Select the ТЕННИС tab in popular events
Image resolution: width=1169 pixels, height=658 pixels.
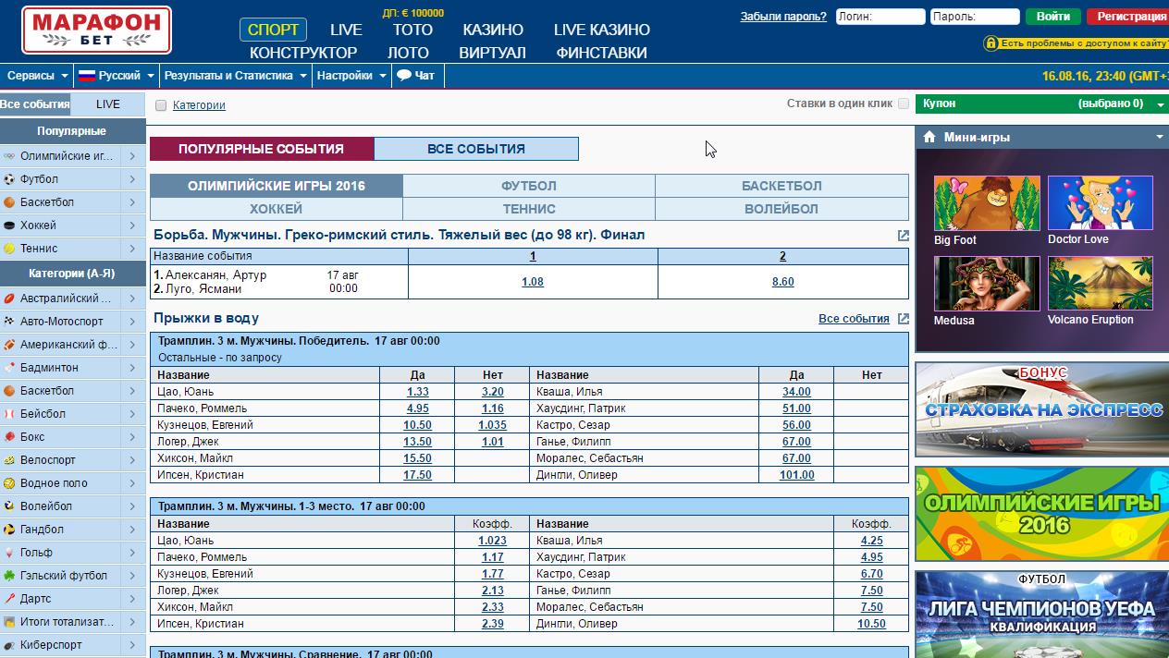click(x=529, y=209)
